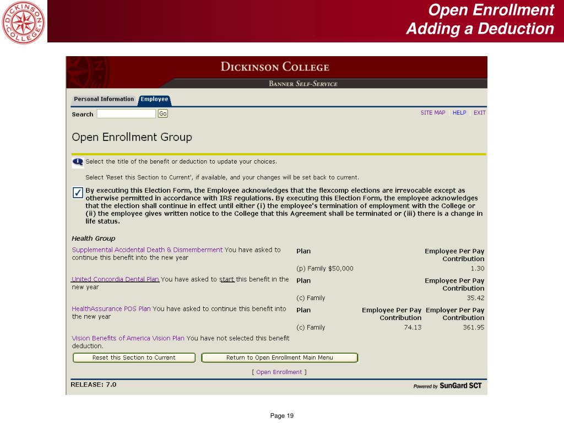Viewport: 564px width, 423px height.
Task: Open the HealthAssurance POS Plan link
Action: pos(111,308)
